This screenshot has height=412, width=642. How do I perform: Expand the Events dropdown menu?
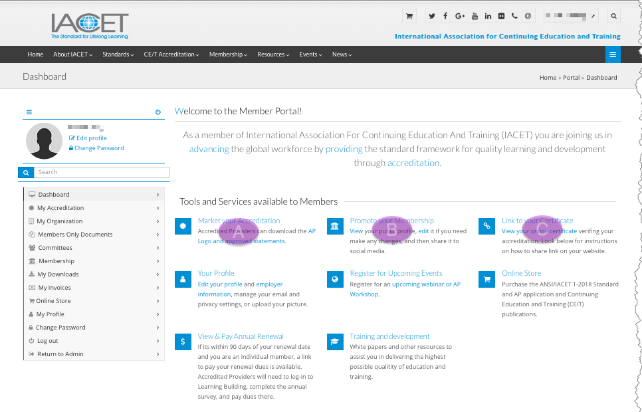tap(310, 54)
